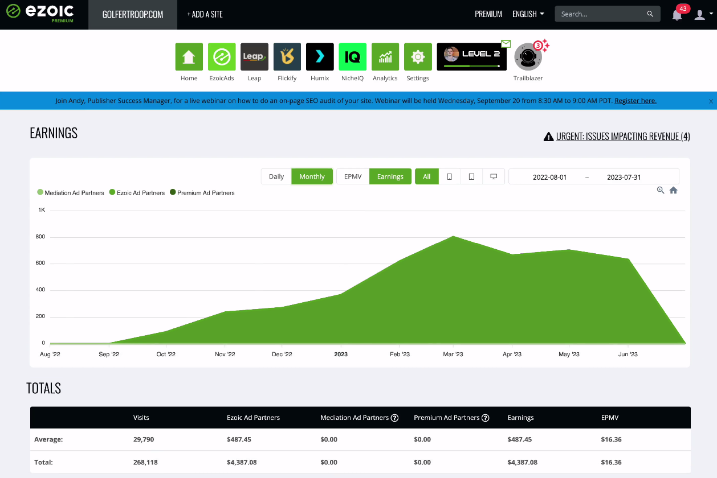This screenshot has width=717, height=478.
Task: Reset chart with the home icon
Action: coord(673,190)
